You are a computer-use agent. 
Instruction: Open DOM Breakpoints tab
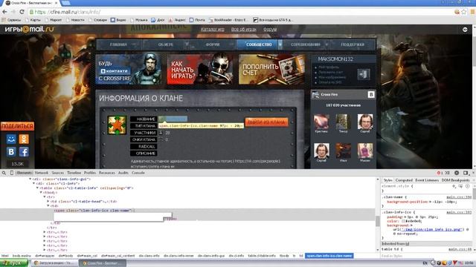click(455, 180)
